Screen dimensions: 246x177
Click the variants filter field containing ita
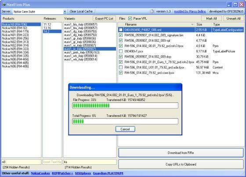[x=90, y=162]
